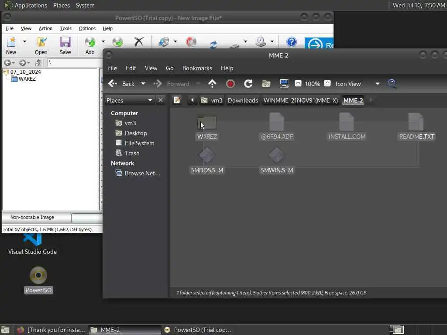Open PowerISO View menu

(x=26, y=28)
